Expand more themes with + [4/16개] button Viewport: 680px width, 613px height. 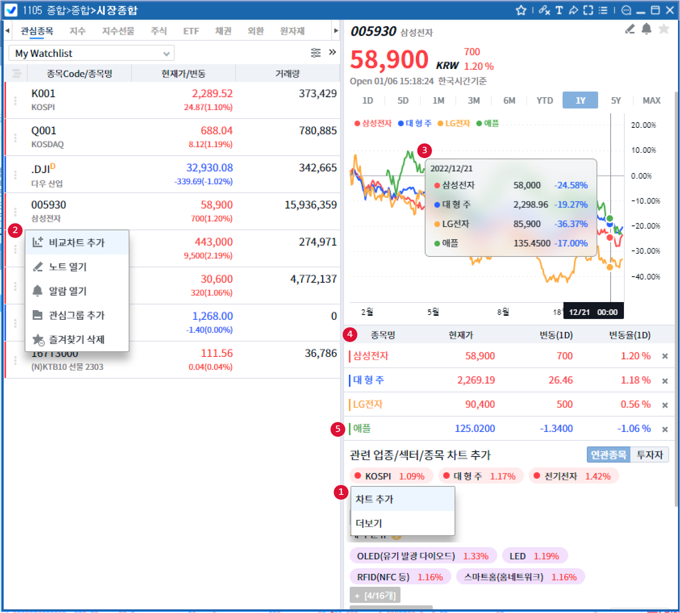click(x=375, y=596)
